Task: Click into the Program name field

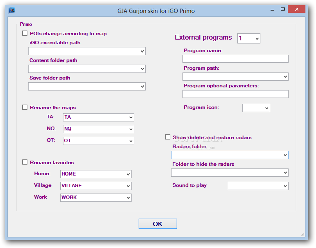Action: [235, 59]
